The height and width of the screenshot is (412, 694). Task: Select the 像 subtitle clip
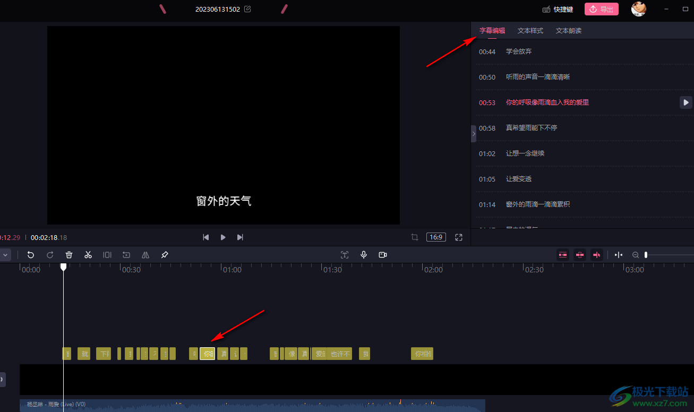click(291, 354)
